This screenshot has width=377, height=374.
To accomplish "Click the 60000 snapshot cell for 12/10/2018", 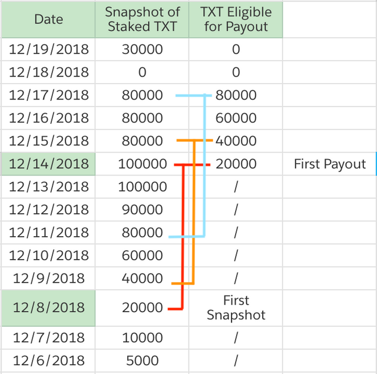I will click(x=142, y=256).
